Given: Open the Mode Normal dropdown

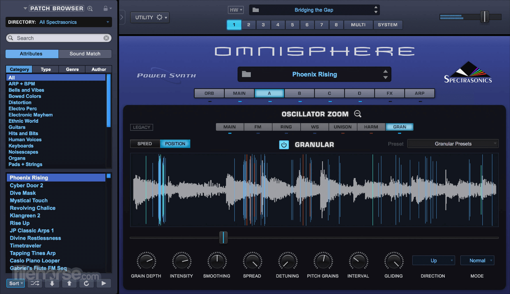Looking at the screenshot, I should point(477,261).
